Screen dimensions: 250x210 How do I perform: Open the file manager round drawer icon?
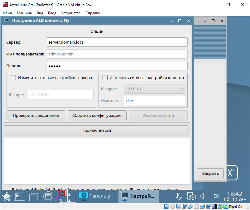(x=48, y=196)
